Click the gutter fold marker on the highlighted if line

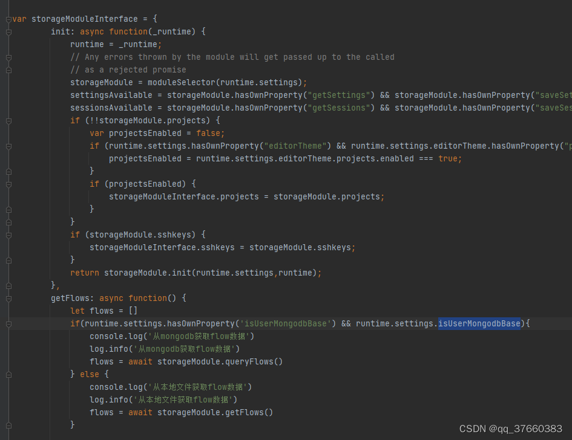(x=7, y=323)
